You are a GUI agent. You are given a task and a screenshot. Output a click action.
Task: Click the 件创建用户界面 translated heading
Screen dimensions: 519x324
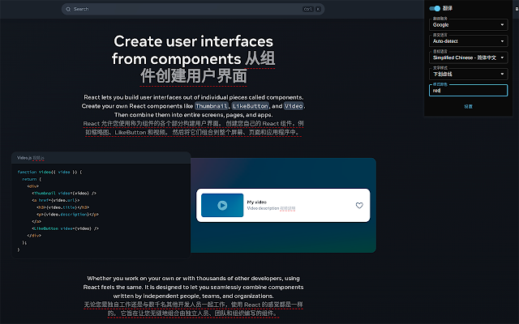click(x=193, y=76)
